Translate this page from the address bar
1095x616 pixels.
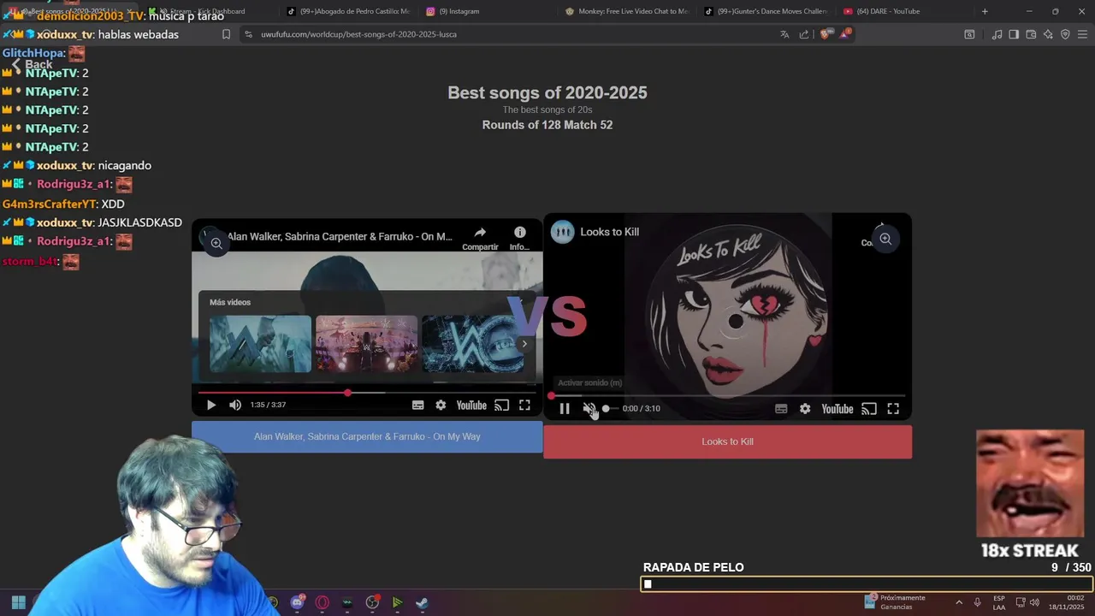coord(784,34)
